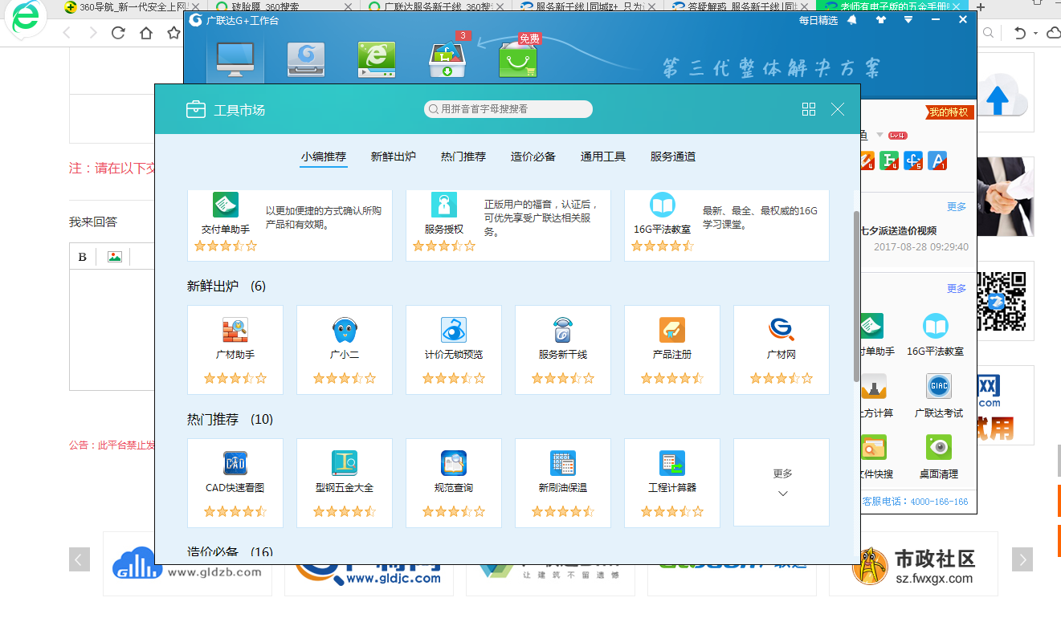This screenshot has width=1061, height=626.
Task: Expand dropdown arrow next to Lv4 badge
Action: pyautogui.click(x=879, y=135)
